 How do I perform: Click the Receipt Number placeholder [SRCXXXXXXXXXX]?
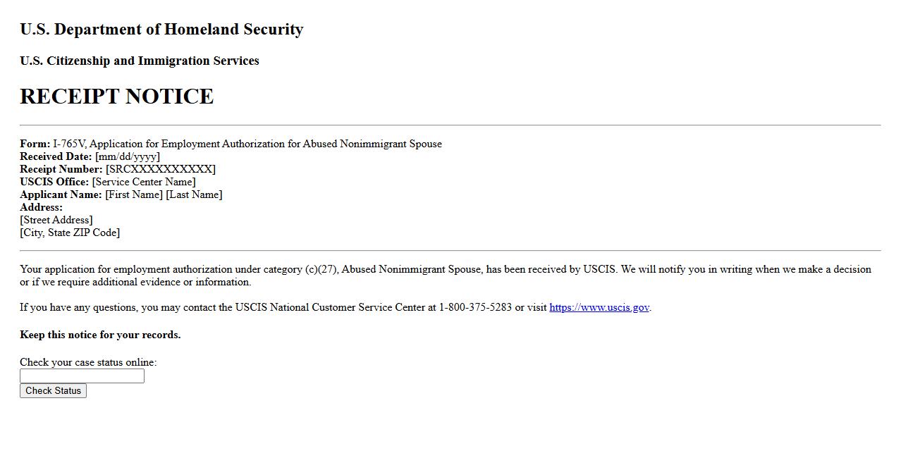tap(161, 169)
